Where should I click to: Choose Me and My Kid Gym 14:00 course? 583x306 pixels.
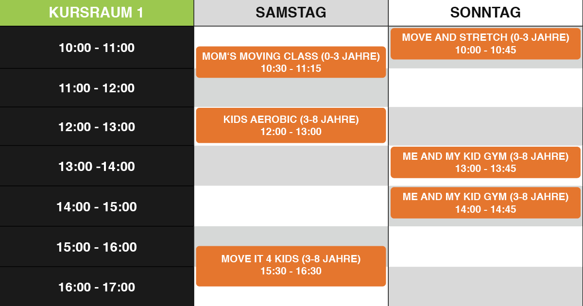tap(486, 203)
